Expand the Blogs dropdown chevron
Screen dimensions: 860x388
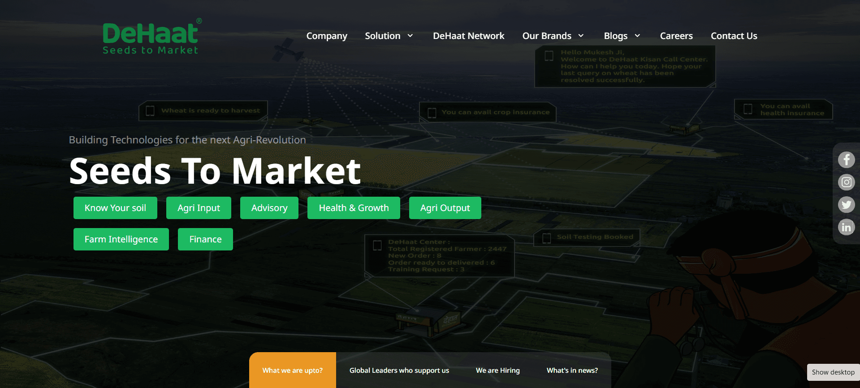point(637,36)
